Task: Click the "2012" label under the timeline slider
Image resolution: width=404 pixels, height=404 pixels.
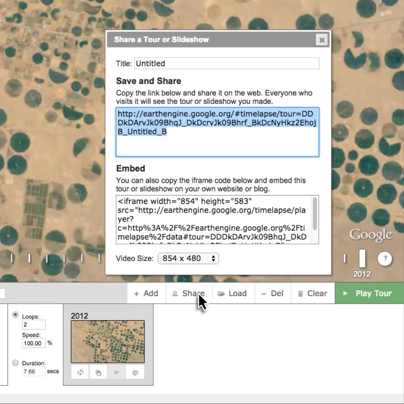Action: (362, 274)
